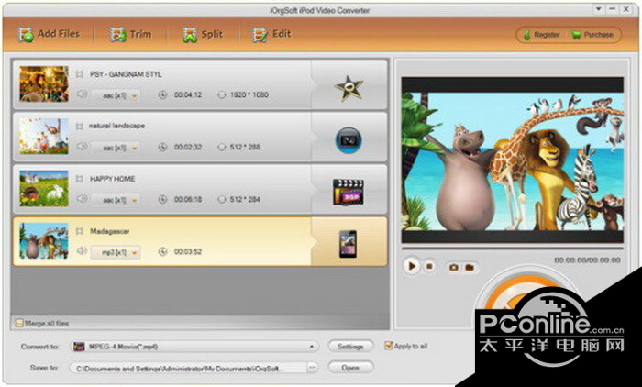642x387 pixels.
Task: Click the speaker icon in PSY row
Action: (82, 94)
